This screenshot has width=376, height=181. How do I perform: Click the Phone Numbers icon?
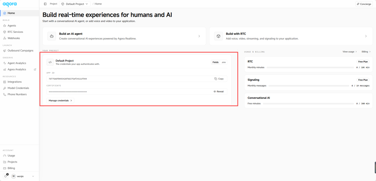5,94
